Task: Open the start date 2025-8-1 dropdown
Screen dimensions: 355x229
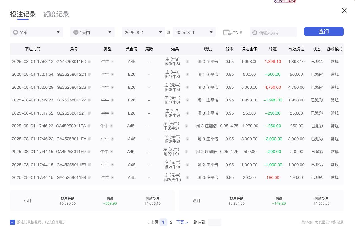Action: (x=143, y=32)
